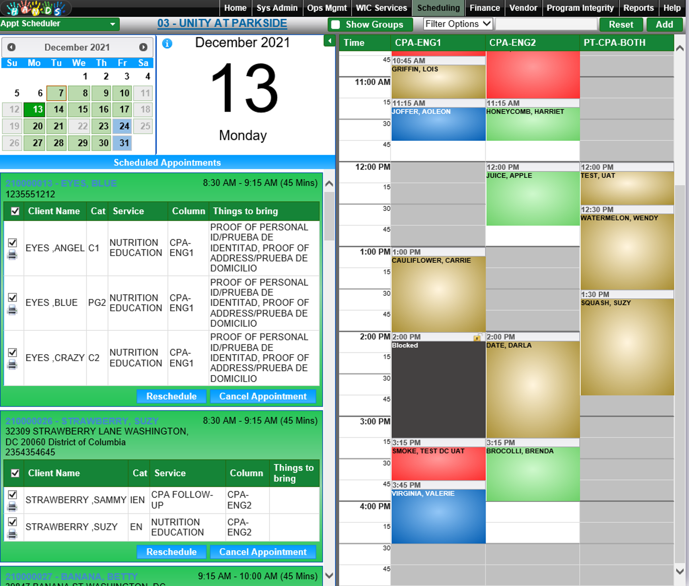Viewport: 689px width, 586px height.
Task: Open the Finance menu
Action: pyautogui.click(x=484, y=8)
